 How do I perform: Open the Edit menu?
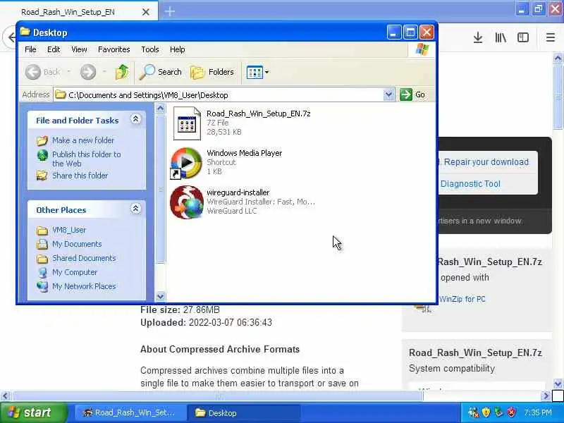54,49
